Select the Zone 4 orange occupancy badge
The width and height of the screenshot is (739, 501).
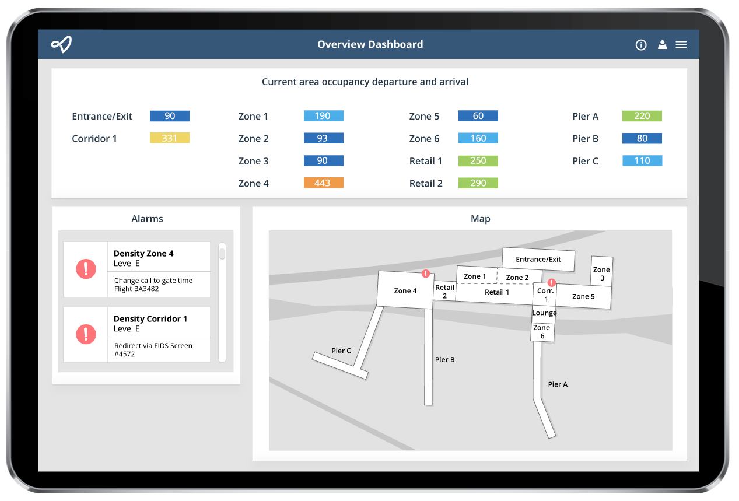coord(323,183)
